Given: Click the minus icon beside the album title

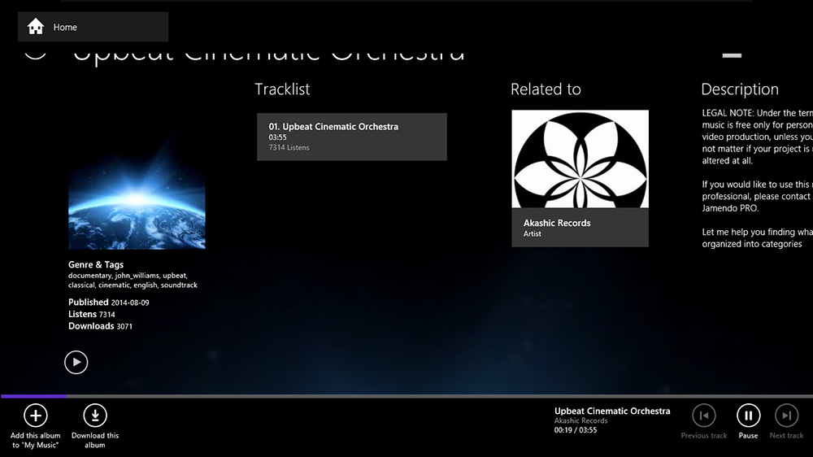Looking at the screenshot, I should 732,54.
